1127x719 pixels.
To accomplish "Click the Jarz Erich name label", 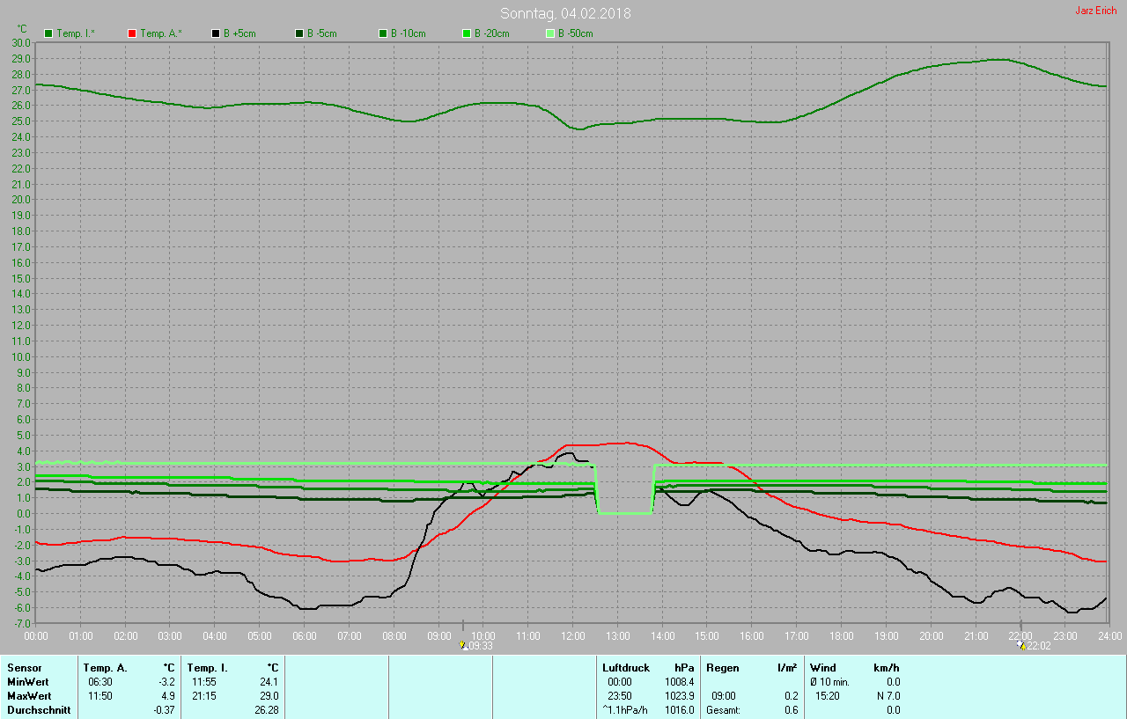I will point(1095,11).
